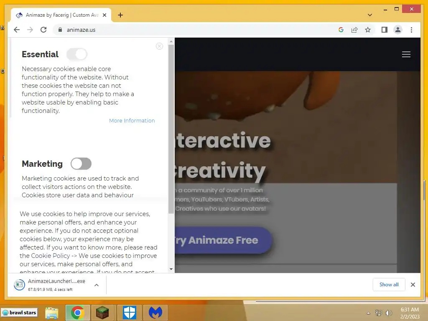Toggle the Essential cookies switch
428x321 pixels.
pos(77,54)
